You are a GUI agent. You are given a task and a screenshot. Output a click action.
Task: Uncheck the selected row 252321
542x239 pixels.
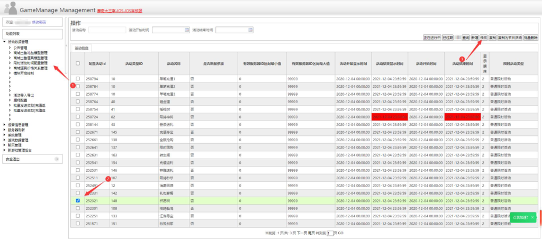(x=78, y=200)
